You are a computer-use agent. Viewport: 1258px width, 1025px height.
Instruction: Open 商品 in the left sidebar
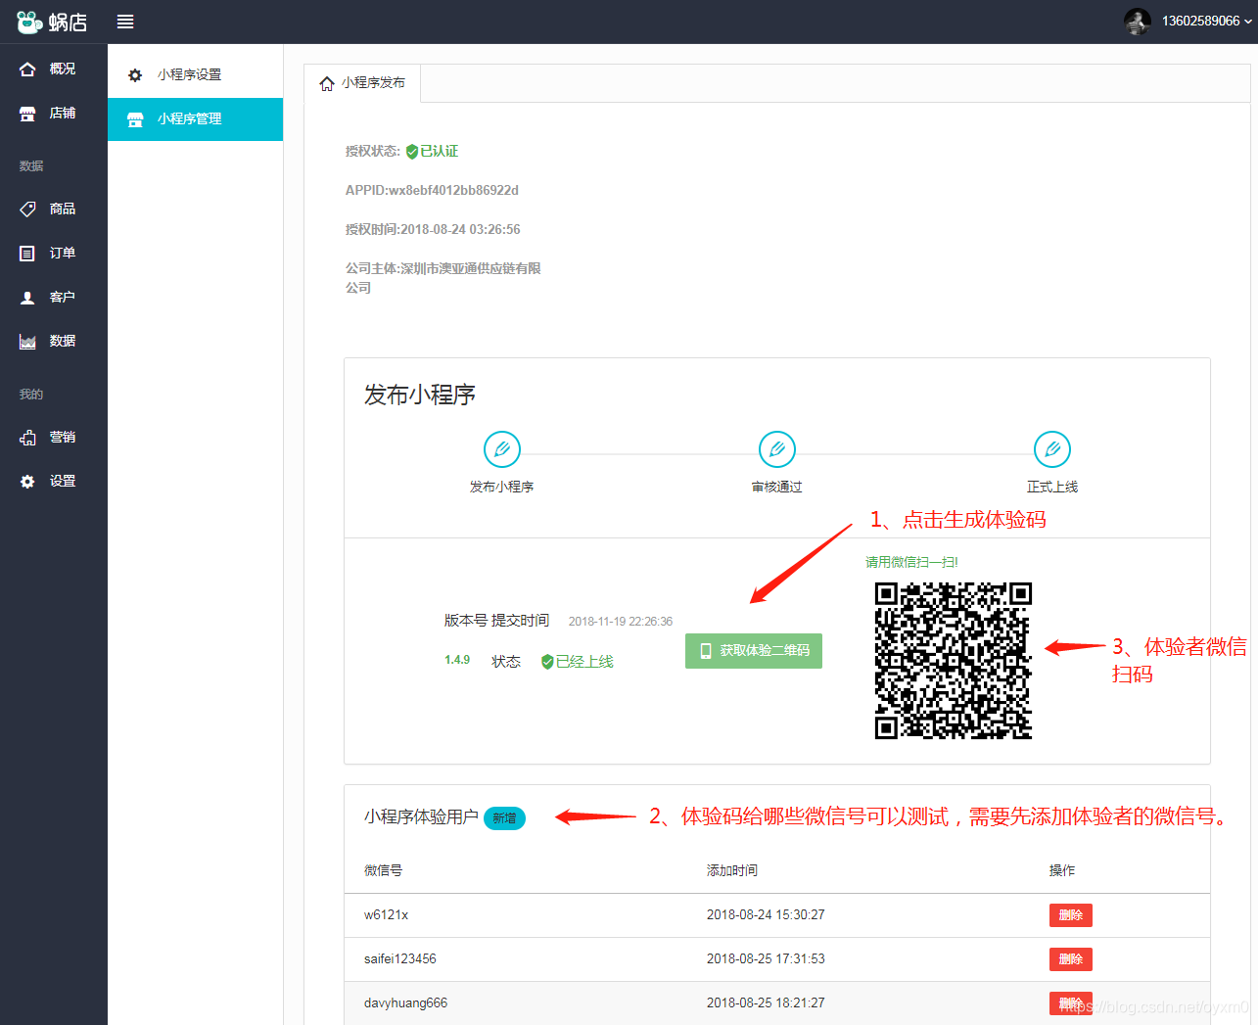53,209
